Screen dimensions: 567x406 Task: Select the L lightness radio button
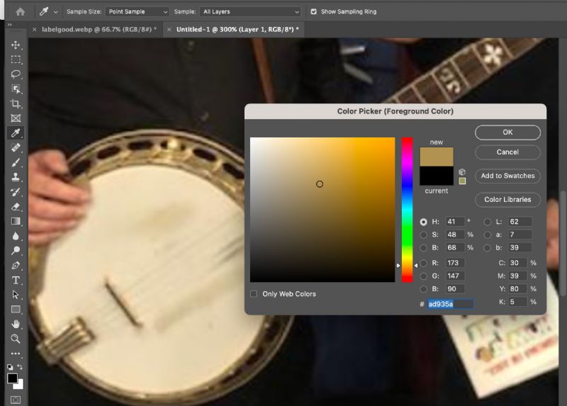click(488, 222)
